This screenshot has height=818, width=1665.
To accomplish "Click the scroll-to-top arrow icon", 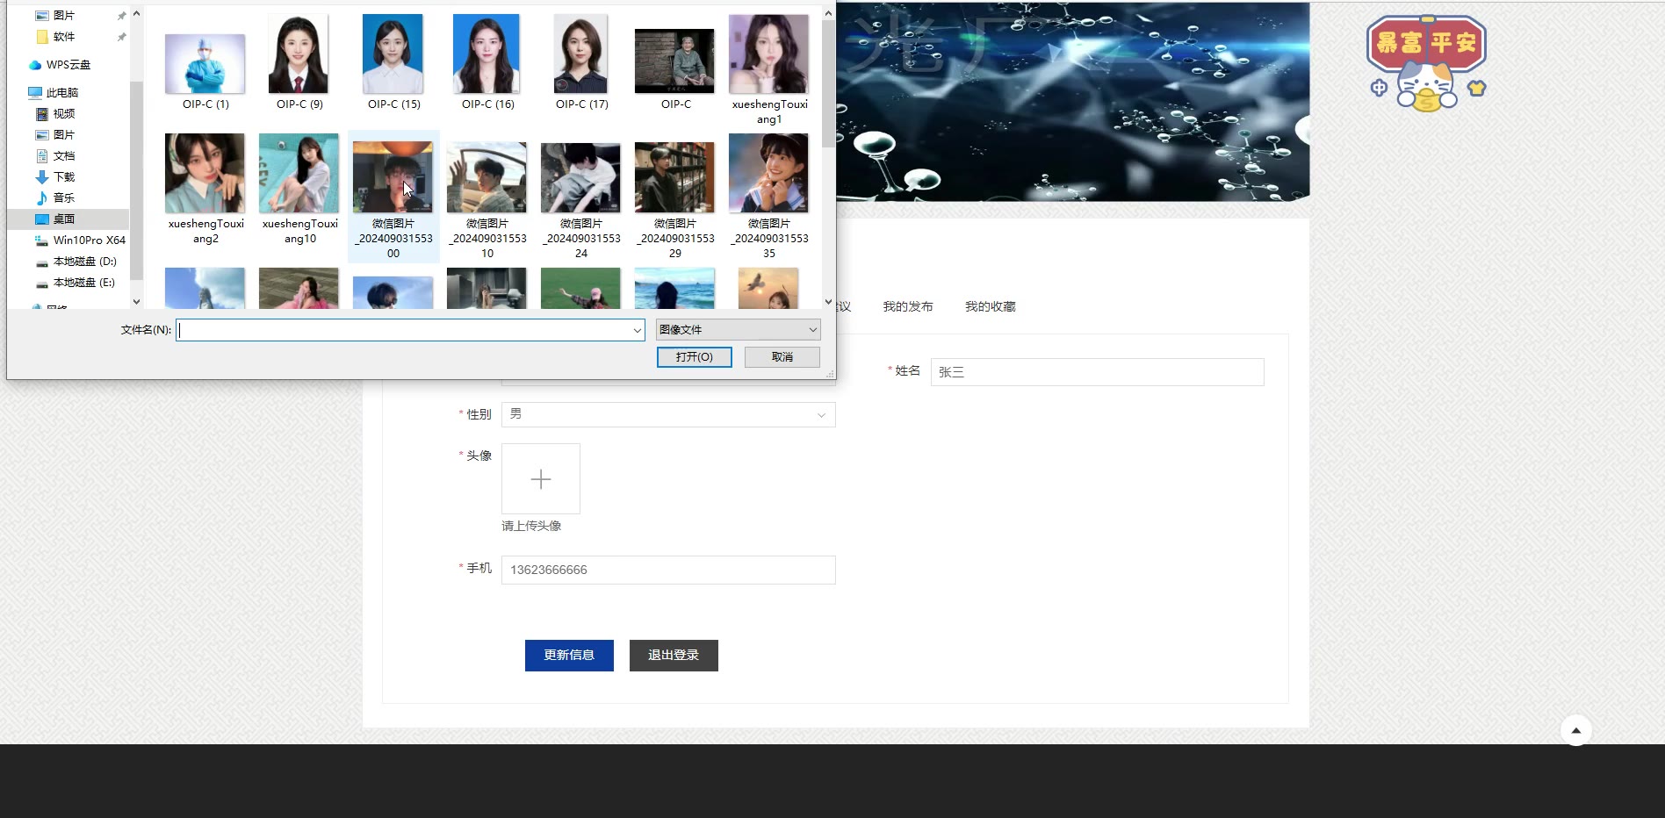I will (x=1575, y=730).
